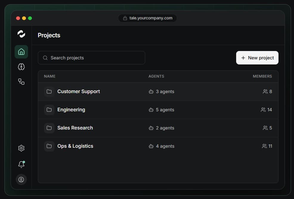Viewport: 294px width, 199px height.
Task: Click members icon beside 14
Action: (x=263, y=110)
